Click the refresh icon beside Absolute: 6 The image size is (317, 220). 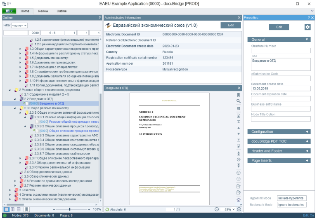[x=107, y=210]
